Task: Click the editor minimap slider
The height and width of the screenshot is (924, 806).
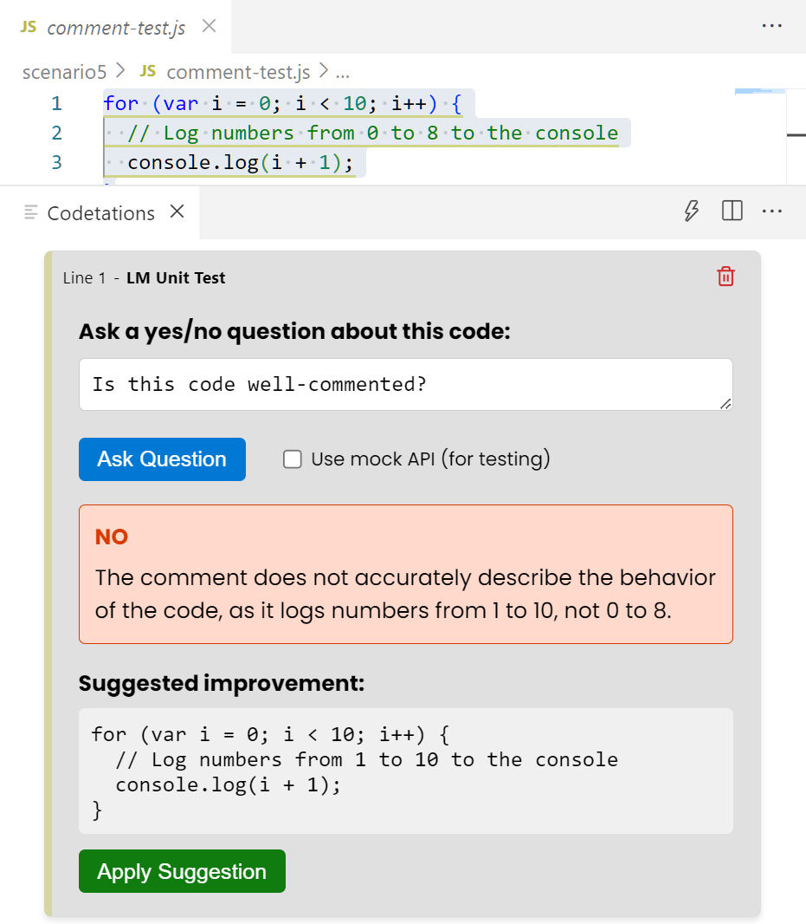Action: coord(760,92)
